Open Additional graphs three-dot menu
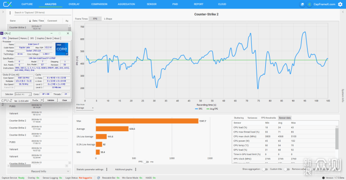This screenshot has width=346, height=180. pos(136,169)
